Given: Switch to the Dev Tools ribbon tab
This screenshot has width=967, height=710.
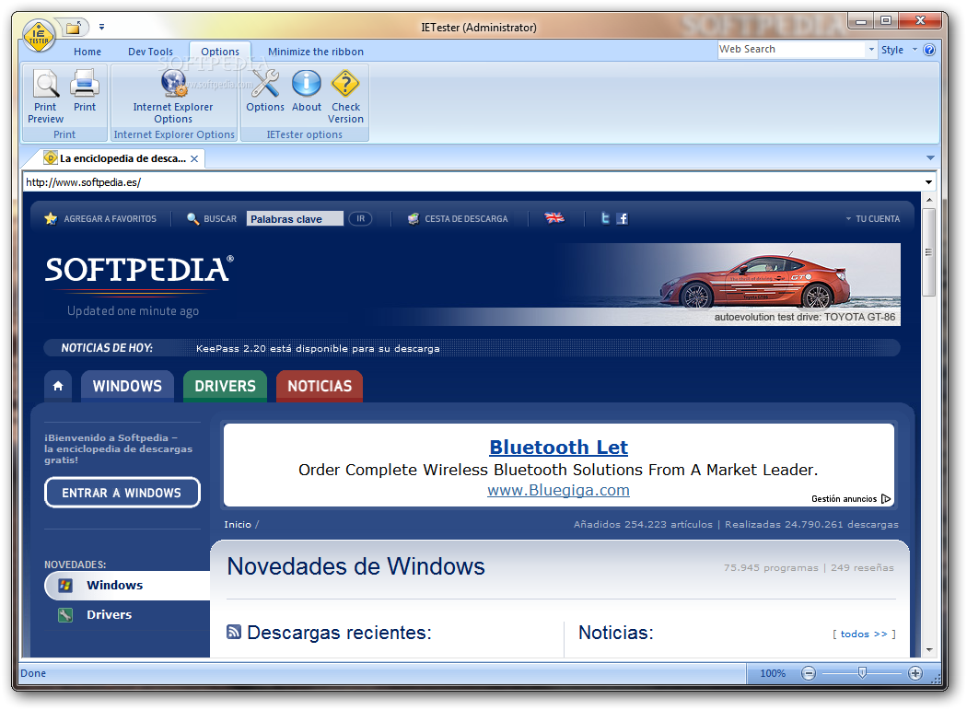Looking at the screenshot, I should coord(150,52).
